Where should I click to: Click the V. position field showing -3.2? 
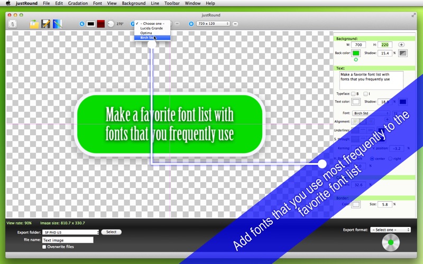click(397, 148)
